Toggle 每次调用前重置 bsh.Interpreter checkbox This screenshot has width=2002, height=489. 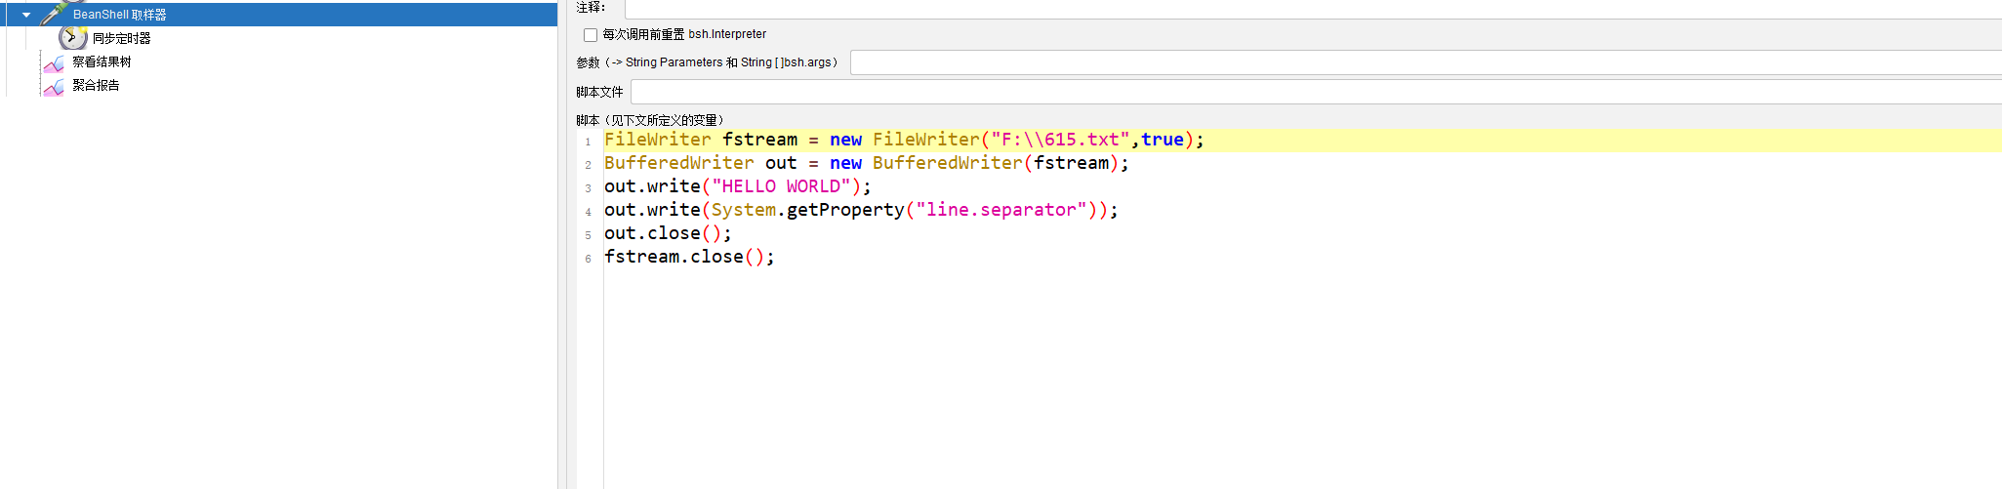pos(591,35)
